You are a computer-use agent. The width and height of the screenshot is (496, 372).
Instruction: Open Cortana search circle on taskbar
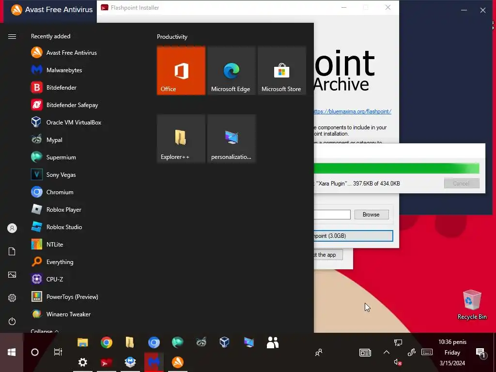coord(35,352)
